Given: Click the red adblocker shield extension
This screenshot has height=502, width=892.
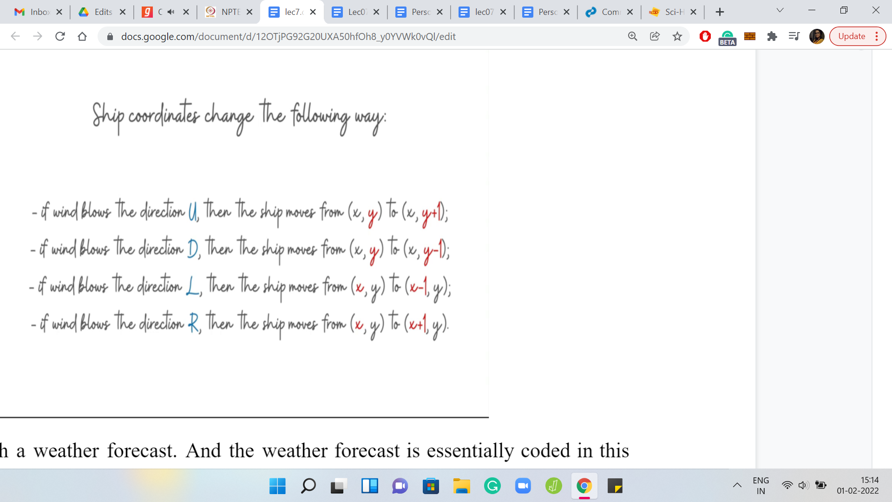Looking at the screenshot, I should [705, 36].
